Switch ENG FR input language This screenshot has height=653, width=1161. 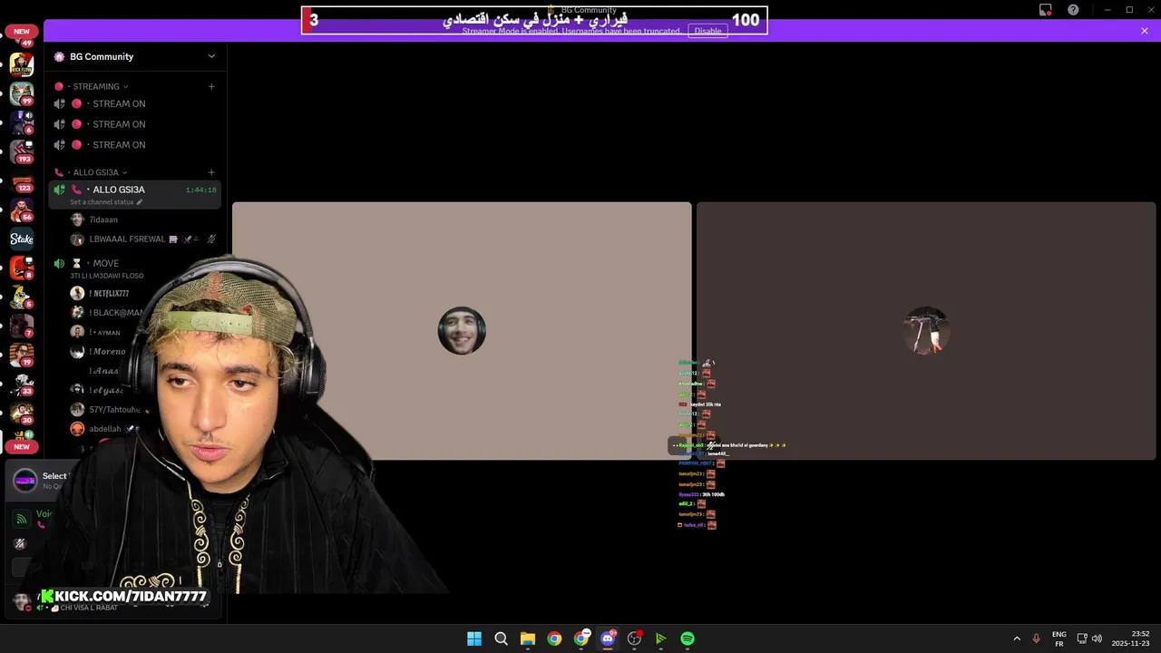click(x=1059, y=638)
